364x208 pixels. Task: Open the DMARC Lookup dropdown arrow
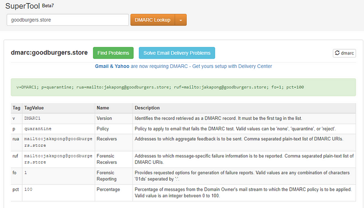coord(181,20)
